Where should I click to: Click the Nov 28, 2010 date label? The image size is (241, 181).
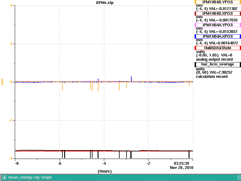[x=182, y=168]
